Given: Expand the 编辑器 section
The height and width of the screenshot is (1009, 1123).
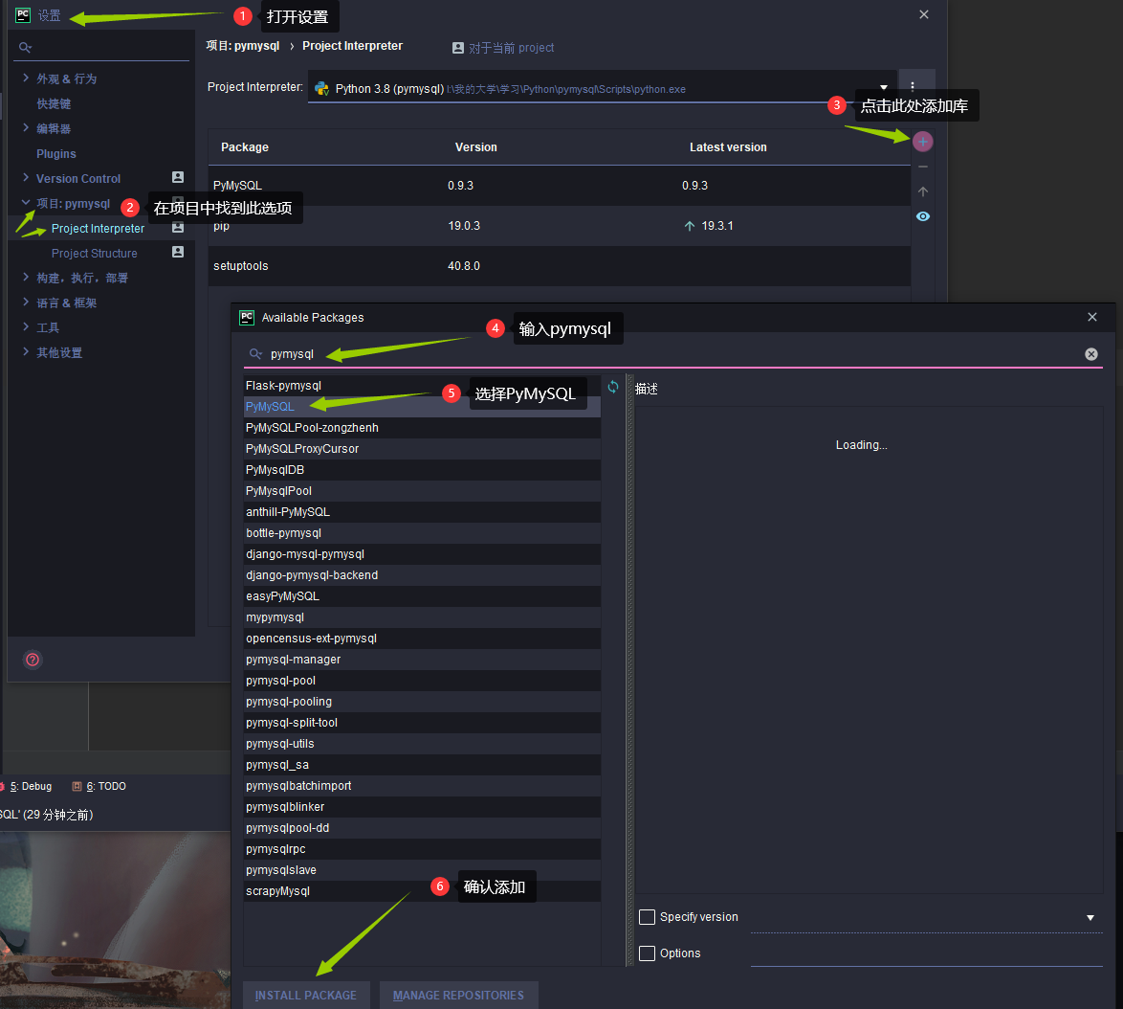Looking at the screenshot, I should click(x=26, y=127).
